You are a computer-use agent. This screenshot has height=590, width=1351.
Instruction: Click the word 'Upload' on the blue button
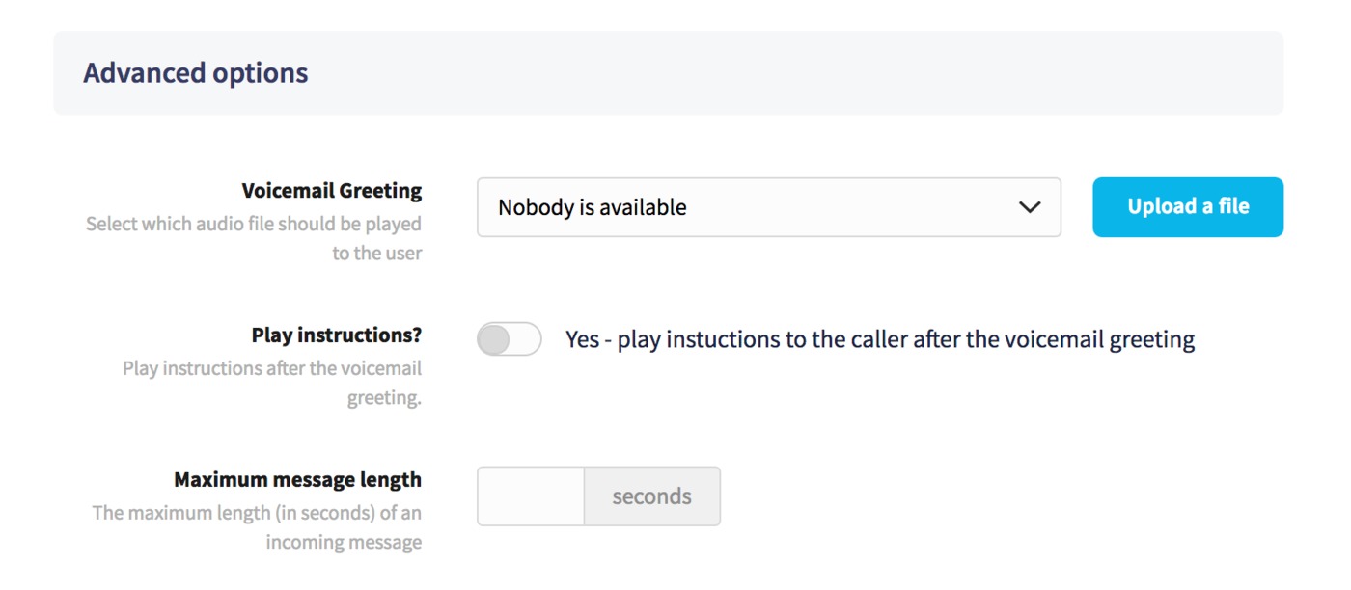point(1159,207)
